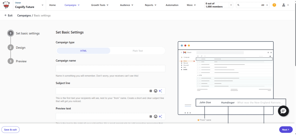Go to the Automation menu item

coord(172,5)
